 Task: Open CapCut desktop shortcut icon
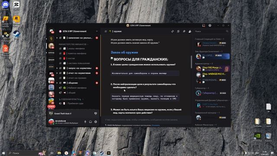pos(16,5)
